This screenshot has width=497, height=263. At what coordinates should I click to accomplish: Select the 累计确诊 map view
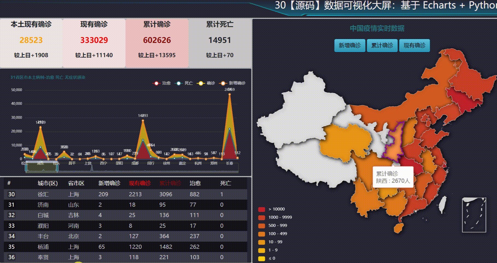(382, 45)
